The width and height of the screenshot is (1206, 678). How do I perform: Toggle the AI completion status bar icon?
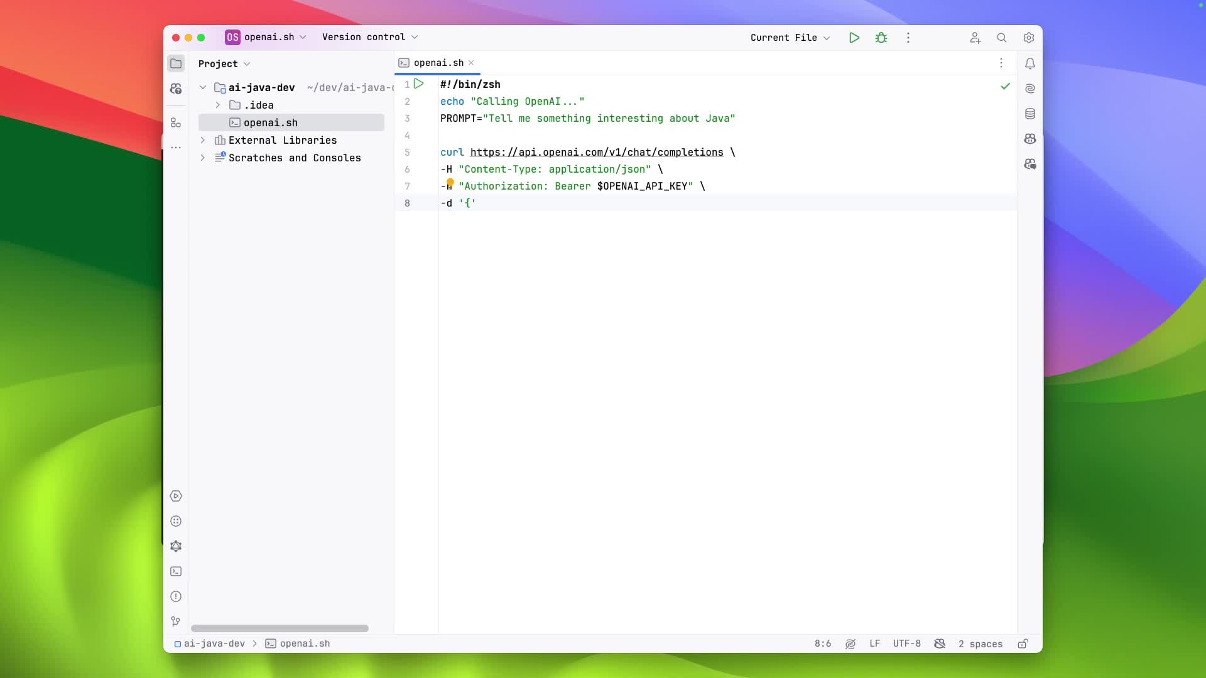tap(850, 643)
